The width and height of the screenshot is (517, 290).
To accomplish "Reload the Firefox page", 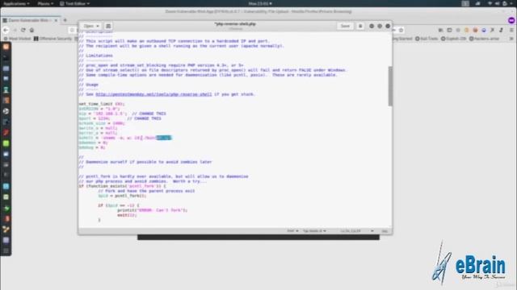I will [23, 30].
